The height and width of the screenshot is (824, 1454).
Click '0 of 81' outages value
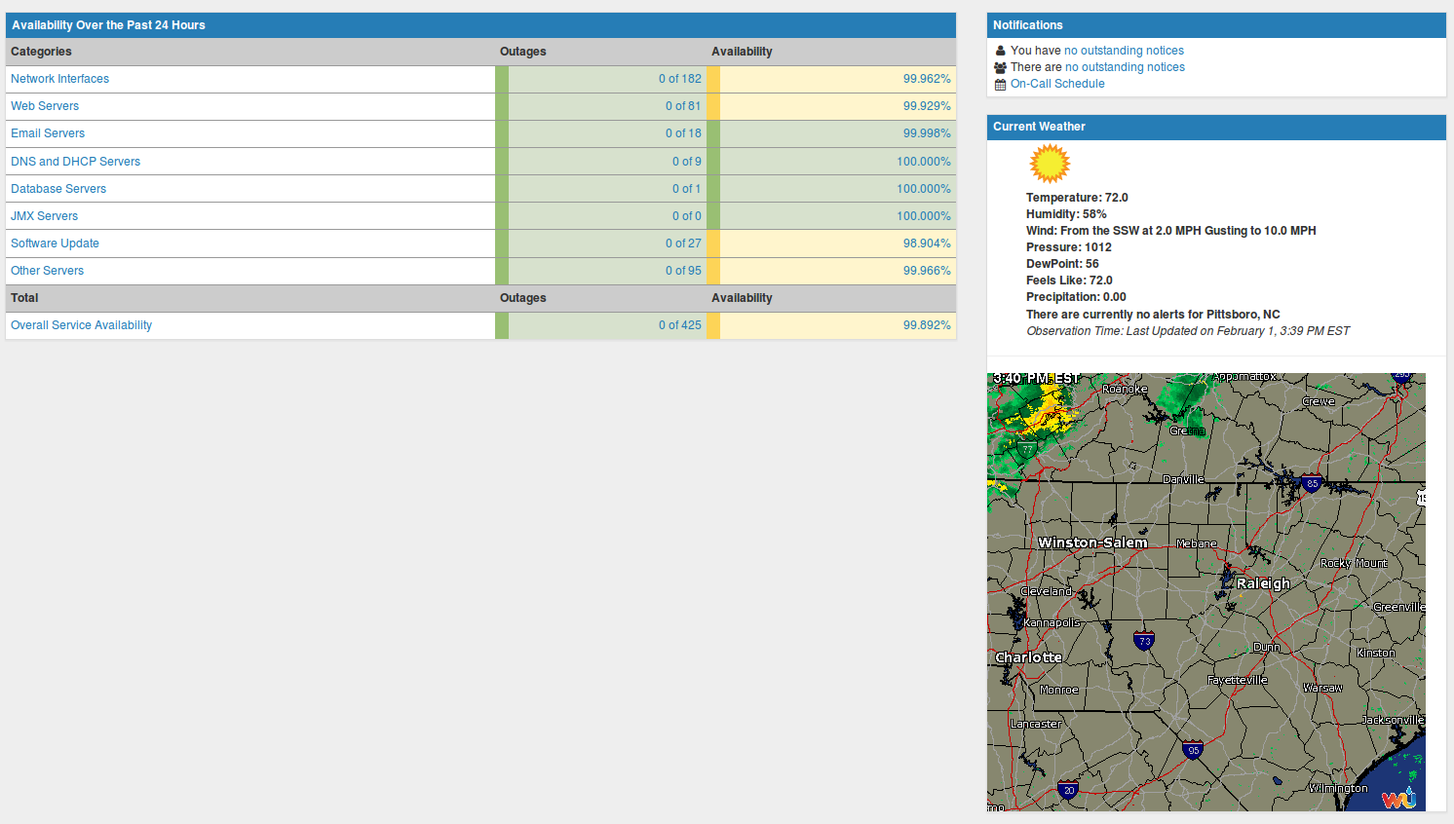coord(683,106)
